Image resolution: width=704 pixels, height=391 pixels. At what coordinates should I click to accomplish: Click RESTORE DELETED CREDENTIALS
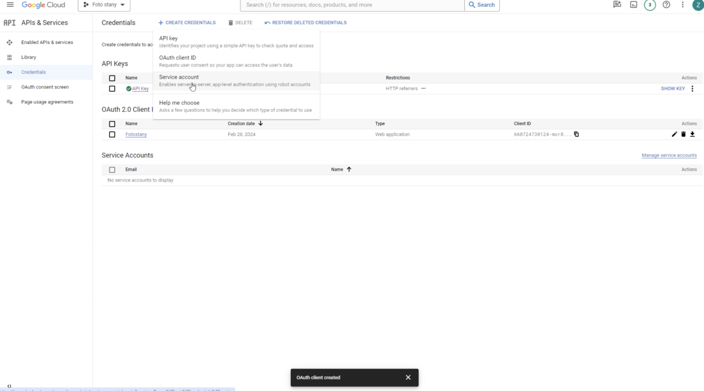[x=305, y=23]
